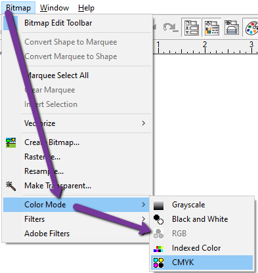The width and height of the screenshot is (258, 273).
Task: Click the CMYK color squares icon
Action: [158, 262]
